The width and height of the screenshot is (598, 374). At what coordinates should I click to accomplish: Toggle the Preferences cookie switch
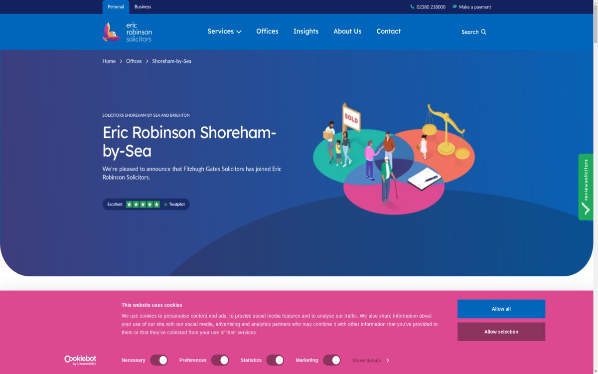click(220, 360)
